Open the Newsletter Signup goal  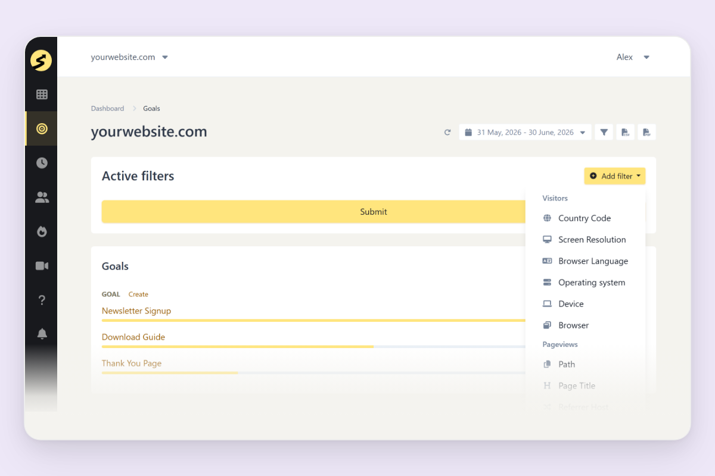pyautogui.click(x=136, y=311)
